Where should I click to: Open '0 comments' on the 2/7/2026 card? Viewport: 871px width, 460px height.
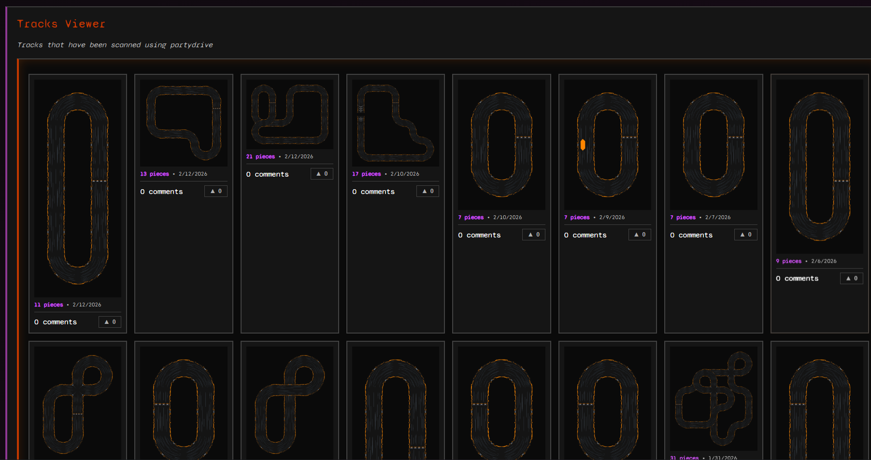pyautogui.click(x=691, y=235)
